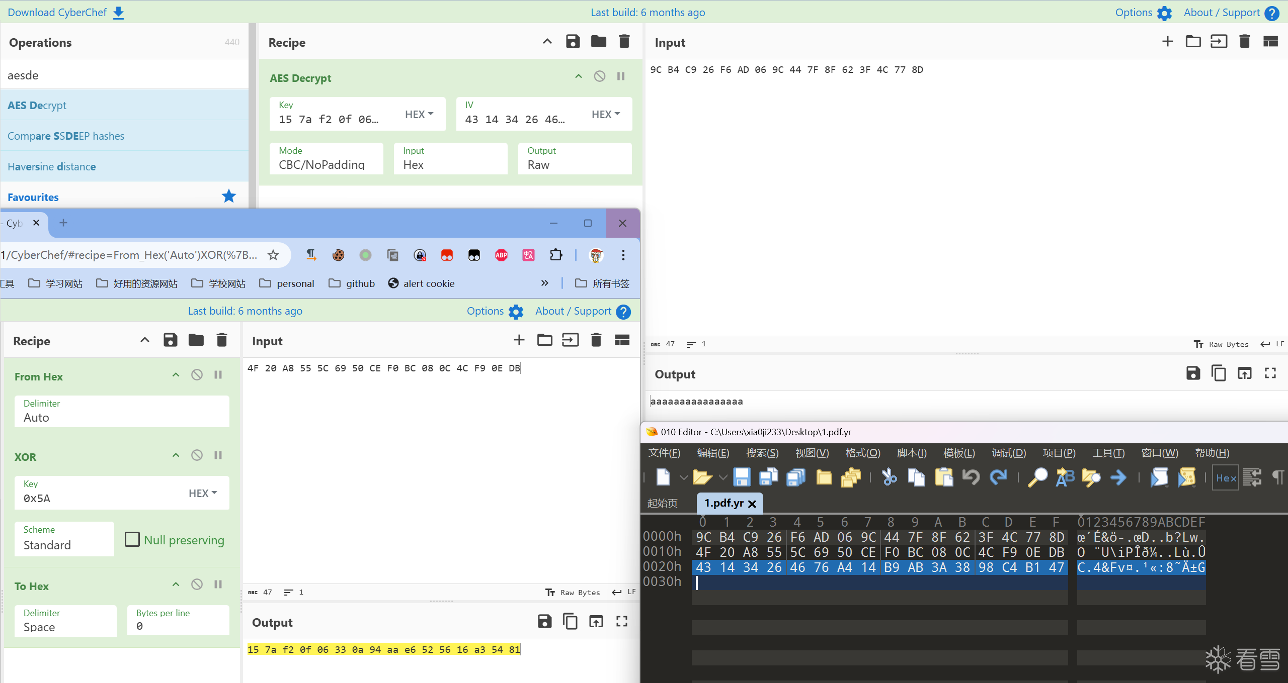Clear the top recipe with trash icon
The height and width of the screenshot is (683, 1288).
(624, 42)
